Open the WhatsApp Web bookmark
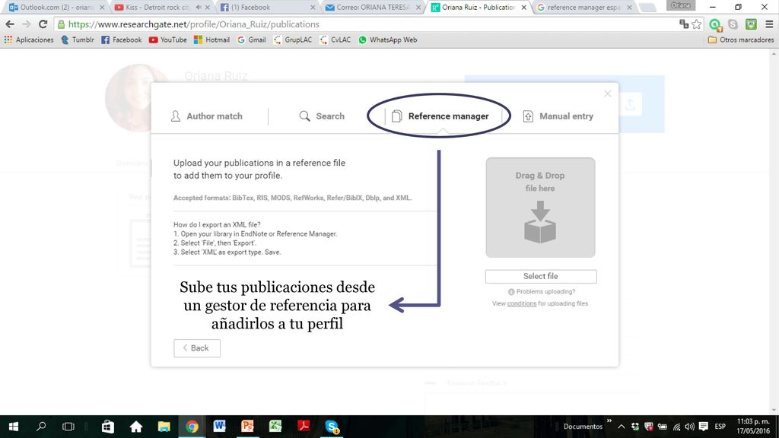 coord(388,40)
